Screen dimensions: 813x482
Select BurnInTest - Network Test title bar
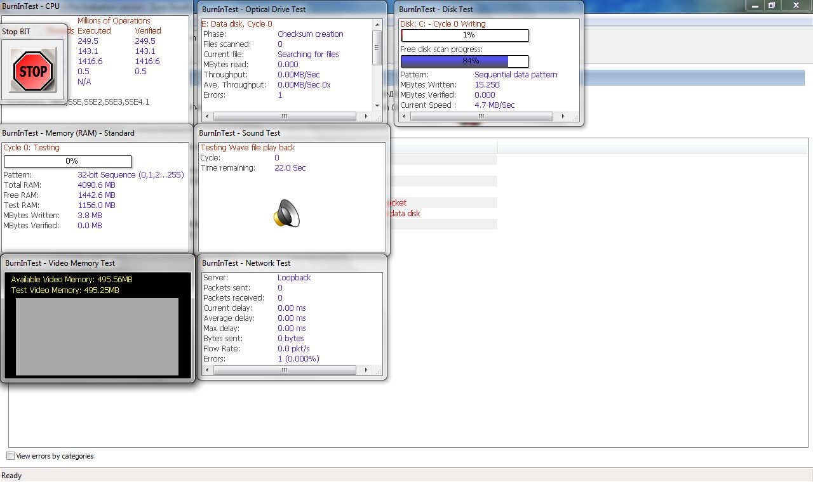[293, 263]
